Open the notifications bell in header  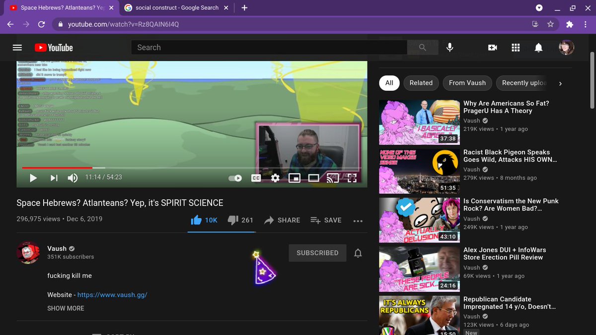538,48
